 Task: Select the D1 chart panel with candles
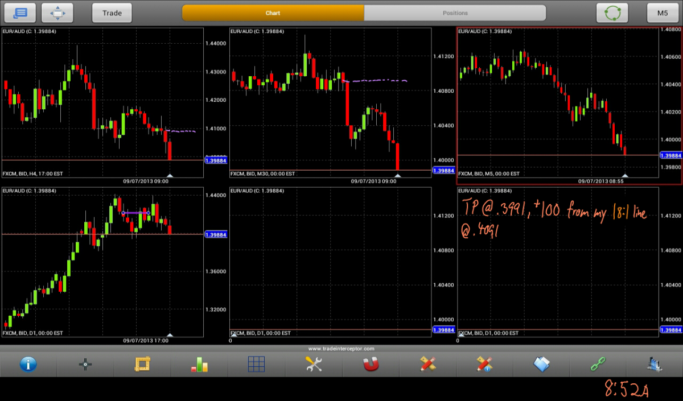tap(102, 262)
